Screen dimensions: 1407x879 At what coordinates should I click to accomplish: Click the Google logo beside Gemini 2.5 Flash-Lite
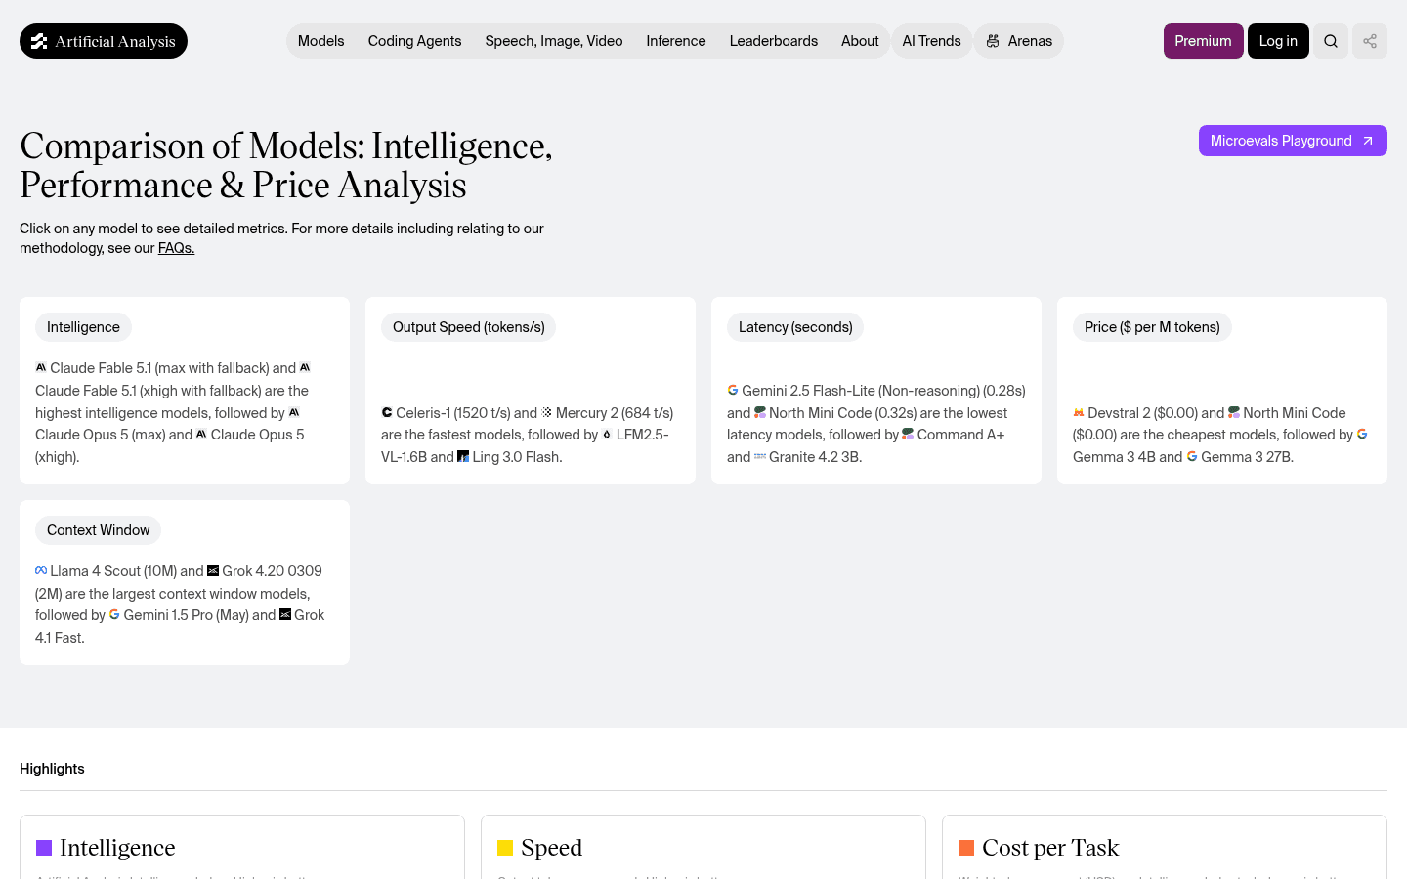tap(733, 391)
